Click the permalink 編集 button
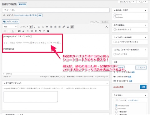The width and height of the screenshot is (150, 115). click(40, 15)
